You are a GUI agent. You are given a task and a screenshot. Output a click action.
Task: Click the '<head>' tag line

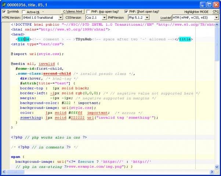(x=18, y=34)
